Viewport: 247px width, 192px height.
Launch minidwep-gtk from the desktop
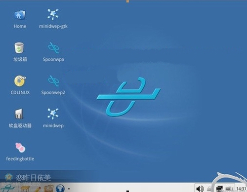pyautogui.click(x=53, y=14)
